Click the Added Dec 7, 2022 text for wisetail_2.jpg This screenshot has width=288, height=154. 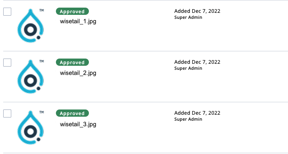click(x=197, y=62)
